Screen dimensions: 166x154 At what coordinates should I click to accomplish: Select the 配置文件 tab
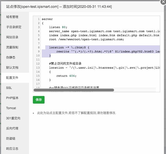[12, 78]
